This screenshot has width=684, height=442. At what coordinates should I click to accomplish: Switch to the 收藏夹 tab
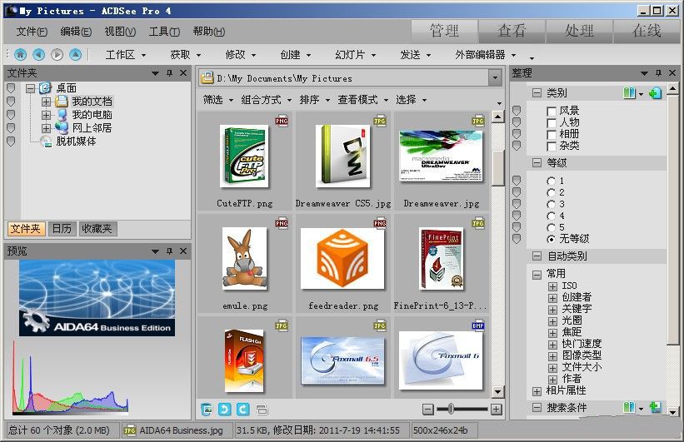pyautogui.click(x=97, y=229)
